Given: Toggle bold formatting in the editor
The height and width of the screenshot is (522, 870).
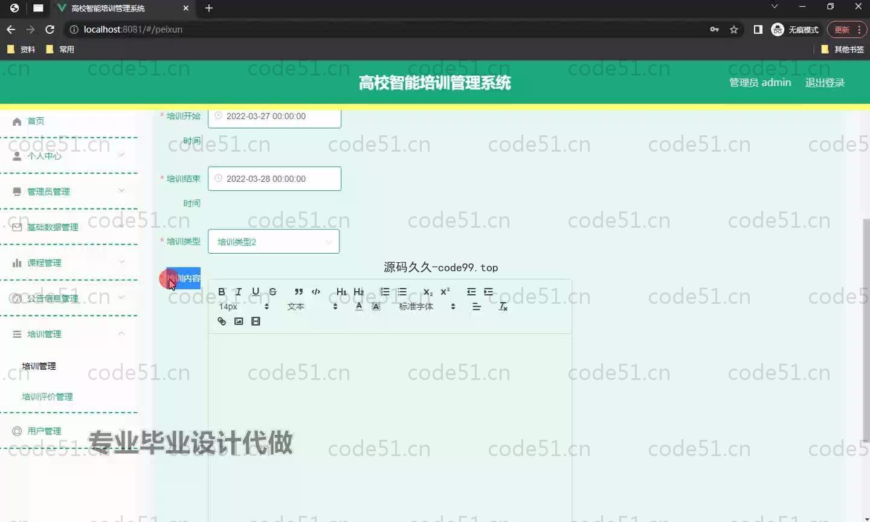Looking at the screenshot, I should pyautogui.click(x=222, y=292).
